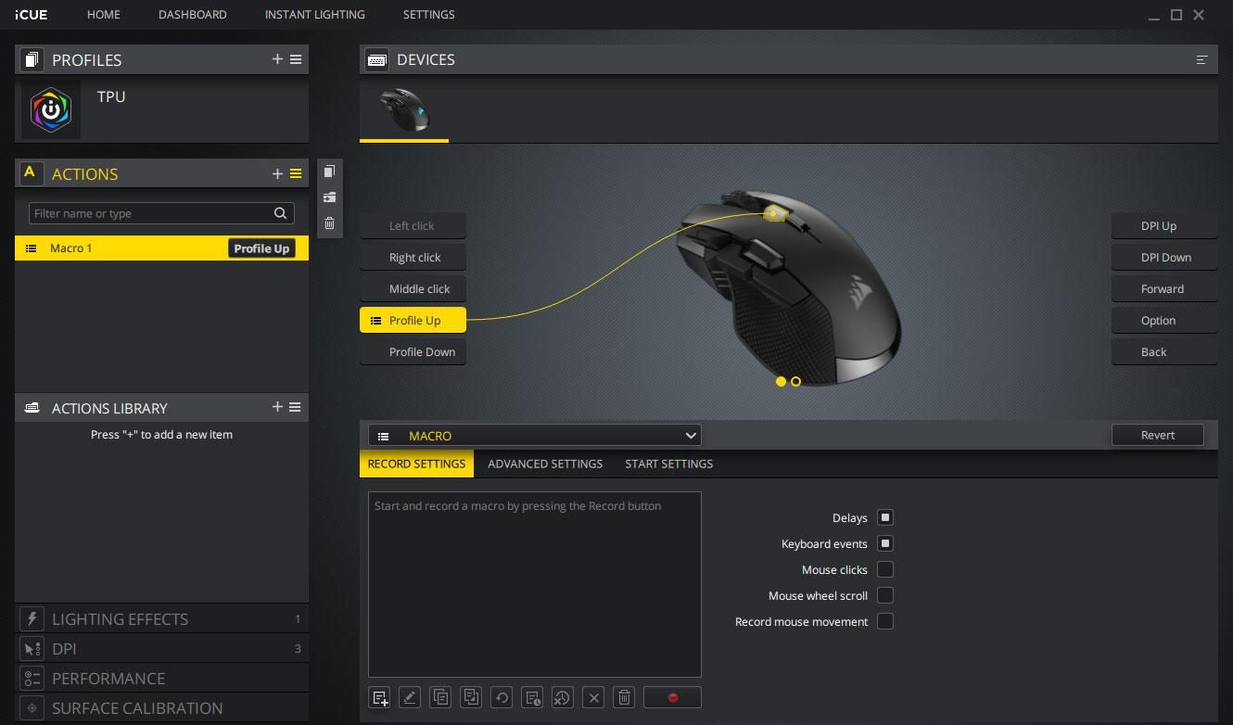Select the Profile Up mouse button

[413, 320]
